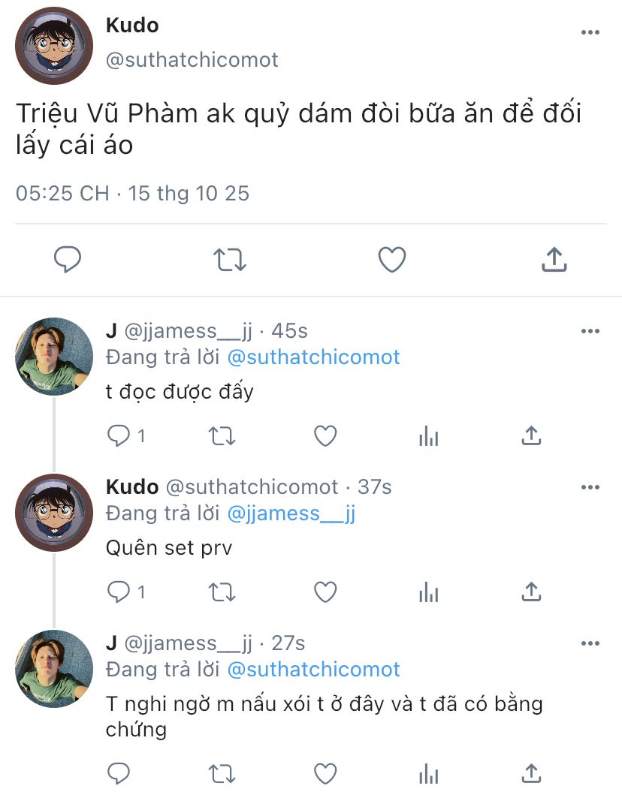Reply to "t đọc được đấy" tweet
The width and height of the screenshot is (622, 795).
[119, 435]
